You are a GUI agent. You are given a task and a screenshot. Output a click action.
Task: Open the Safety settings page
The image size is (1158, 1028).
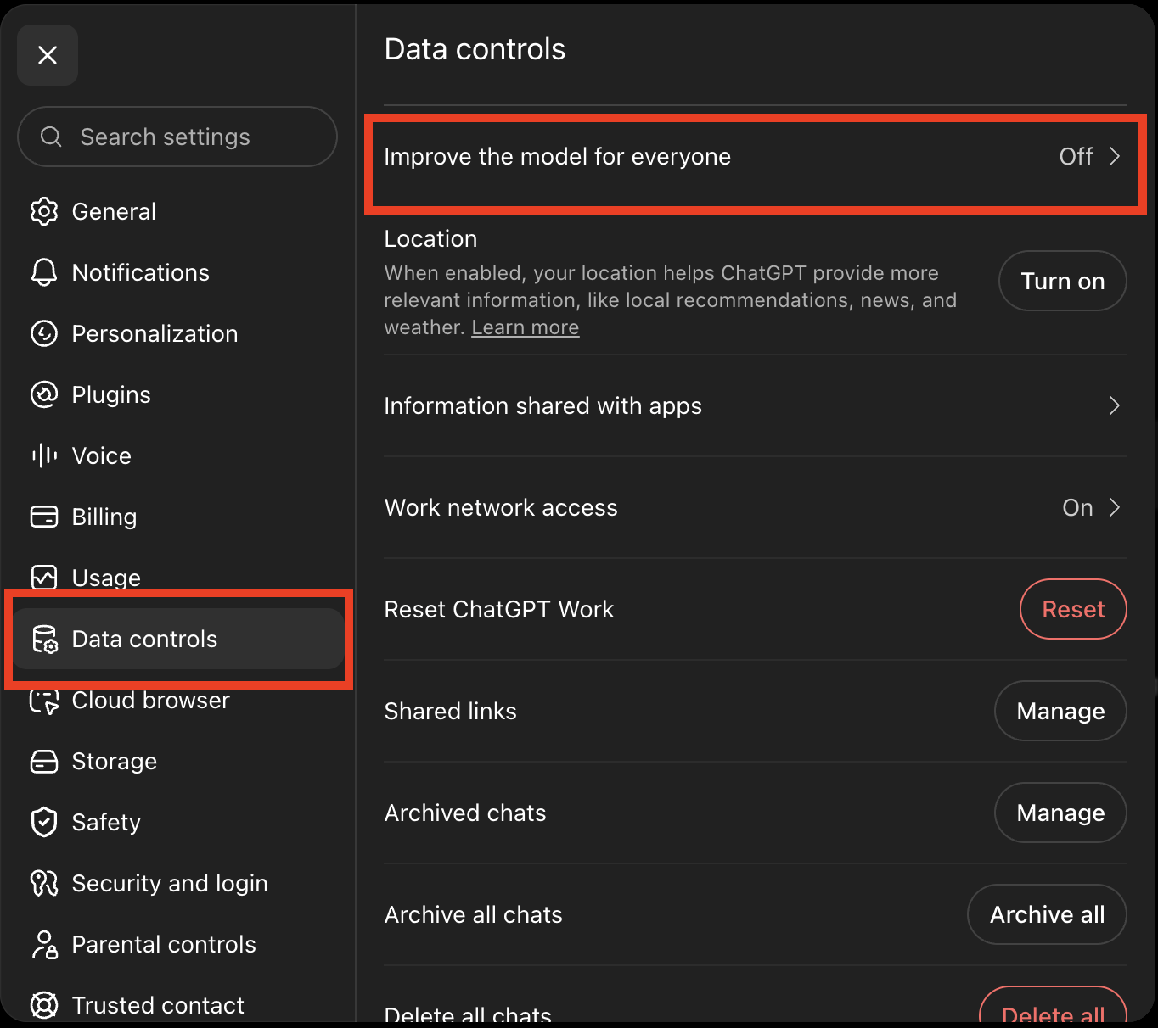pos(177,822)
